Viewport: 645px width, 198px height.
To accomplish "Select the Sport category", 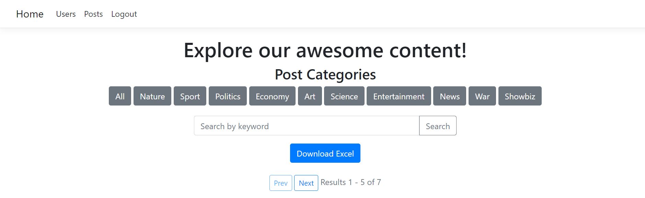I will [x=190, y=96].
